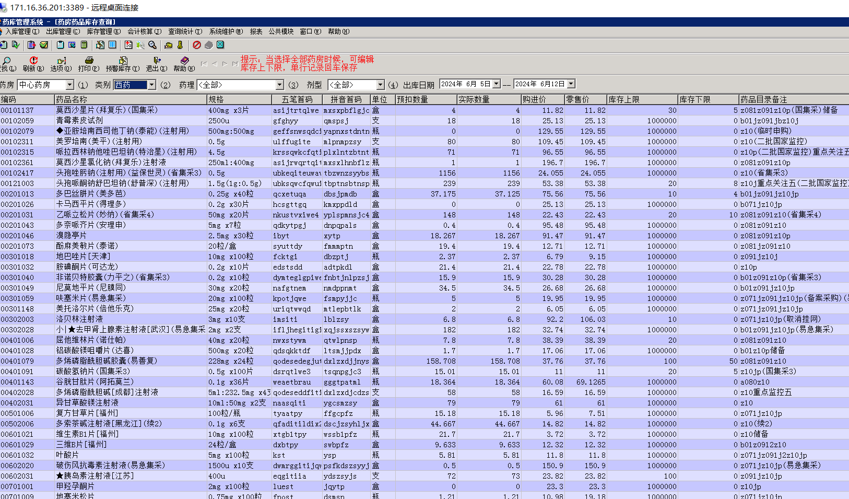Sort by 规格 column header
Image resolution: width=849 pixels, height=499 pixels.
click(x=239, y=99)
